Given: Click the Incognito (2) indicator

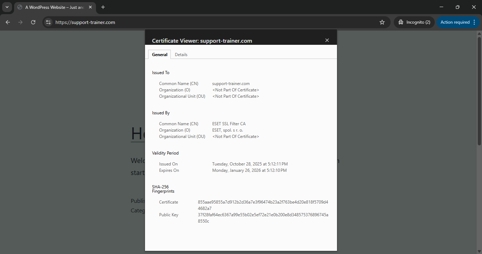Looking at the screenshot, I should click(x=414, y=22).
